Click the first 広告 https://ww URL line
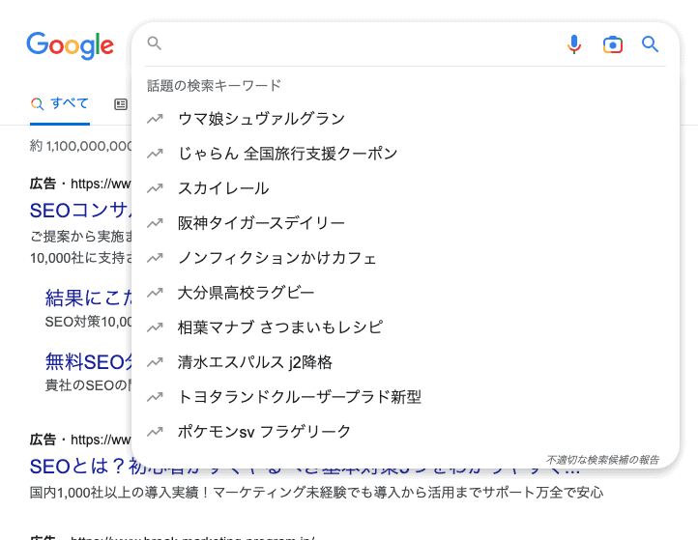The width and height of the screenshot is (698, 540). 80,184
